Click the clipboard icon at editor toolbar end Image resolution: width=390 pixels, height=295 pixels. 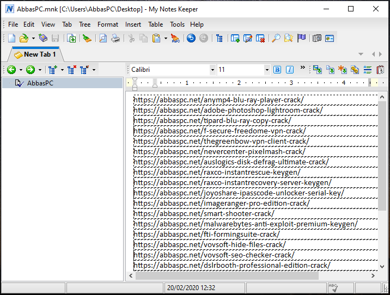(380, 70)
